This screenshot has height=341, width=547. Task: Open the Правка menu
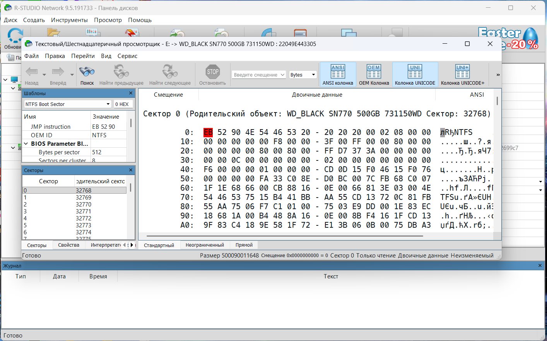(x=55, y=56)
